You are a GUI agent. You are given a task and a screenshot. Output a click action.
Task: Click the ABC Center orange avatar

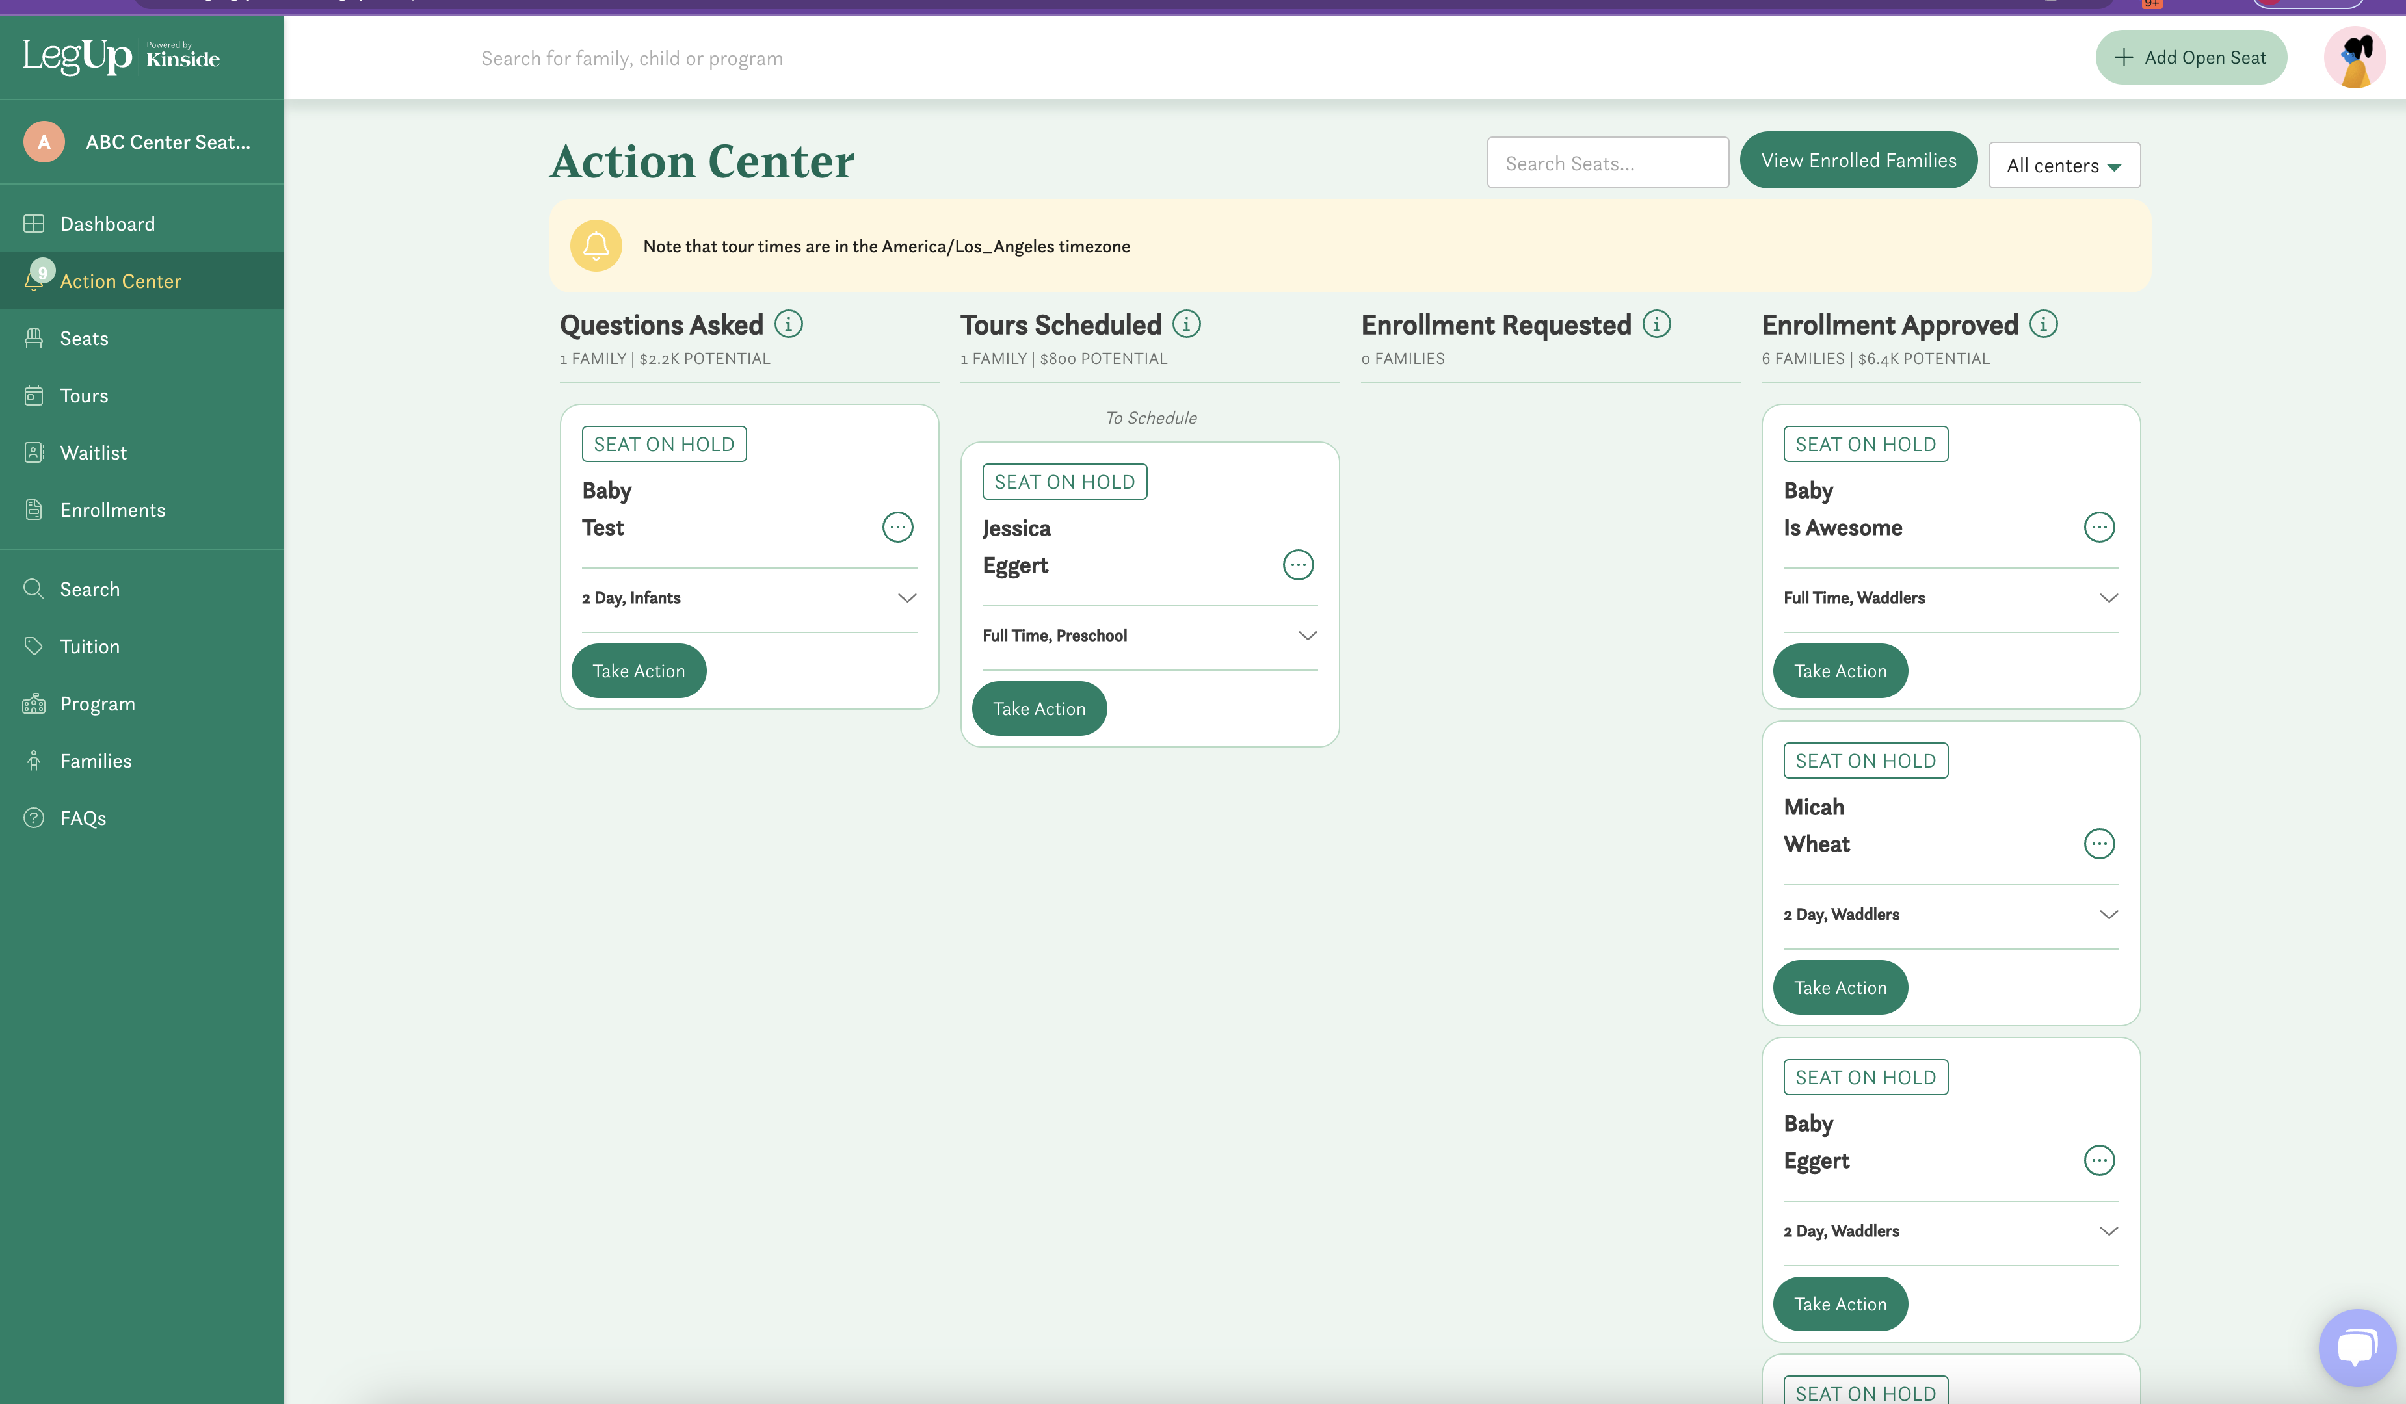(44, 141)
